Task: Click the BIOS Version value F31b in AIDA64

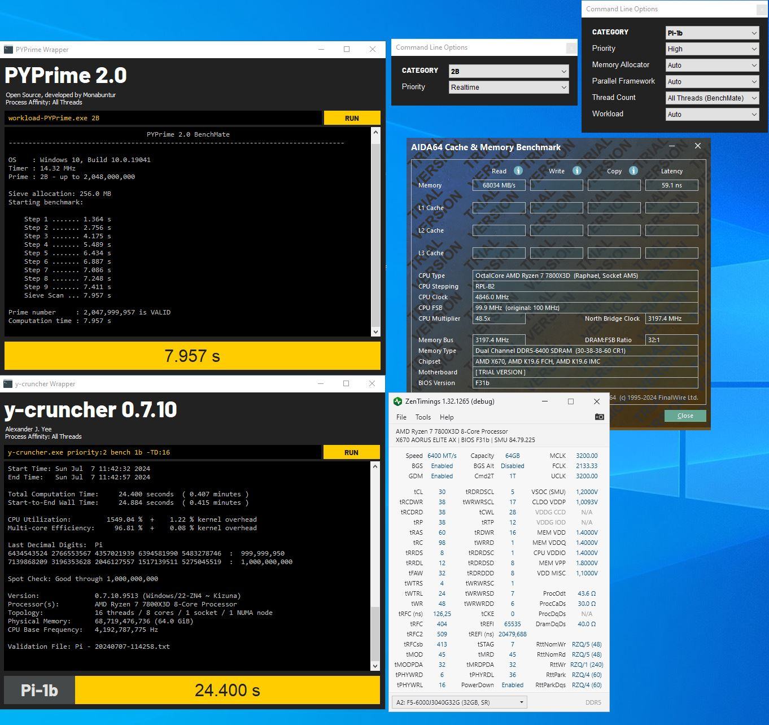Action: [586, 383]
